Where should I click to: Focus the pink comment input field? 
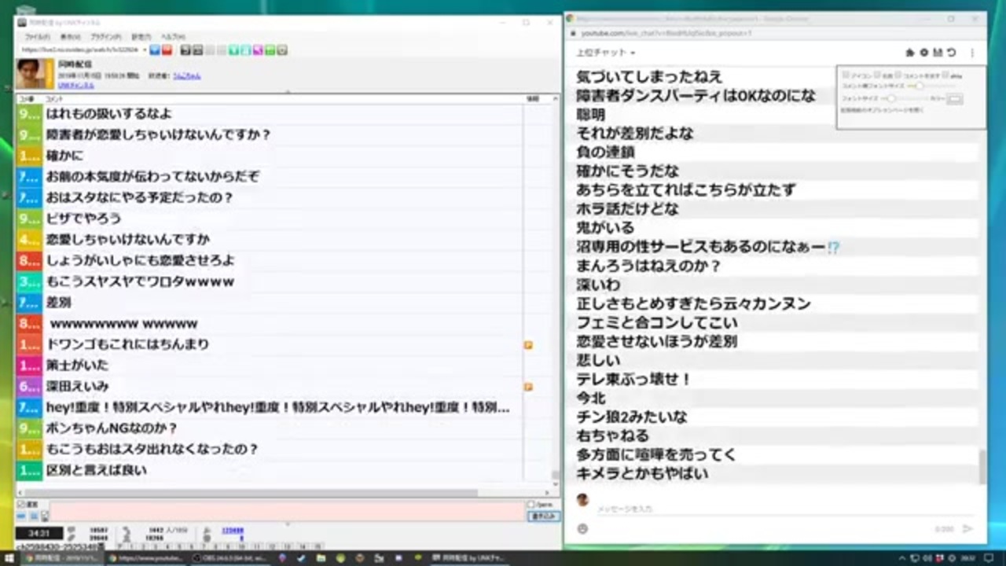point(288,513)
